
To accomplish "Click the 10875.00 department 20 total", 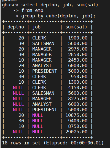I will pyautogui.click(x=76, y=115).
